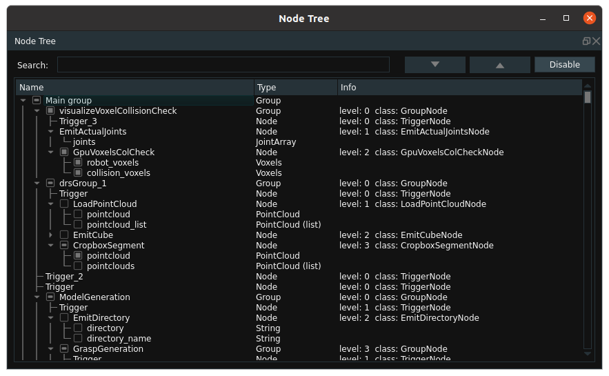Minimize the Node Tree window
609x376 pixels.
[x=543, y=18]
